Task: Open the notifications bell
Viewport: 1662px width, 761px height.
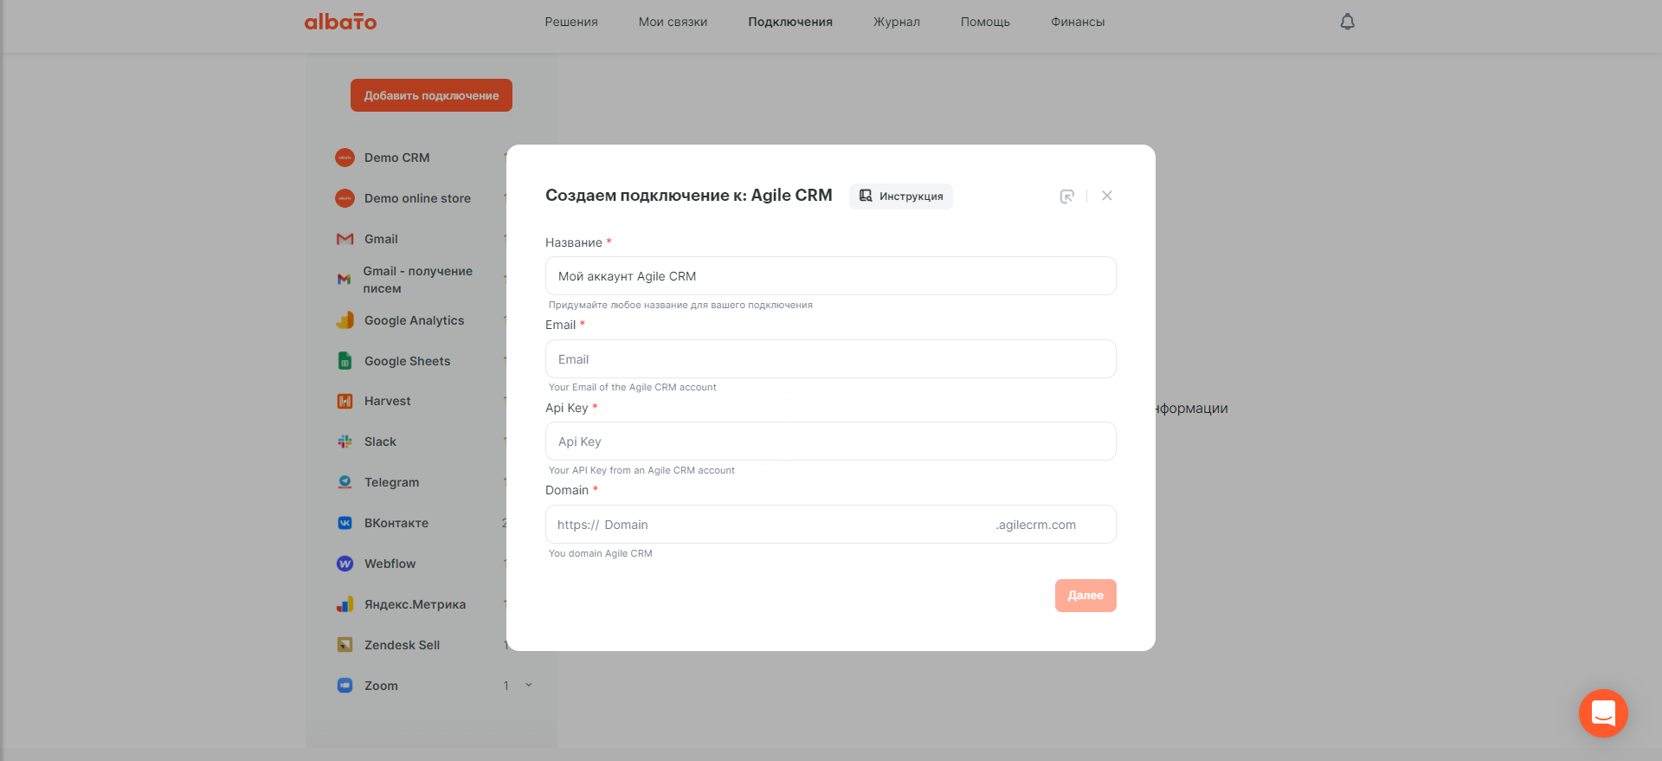Action: (1347, 22)
